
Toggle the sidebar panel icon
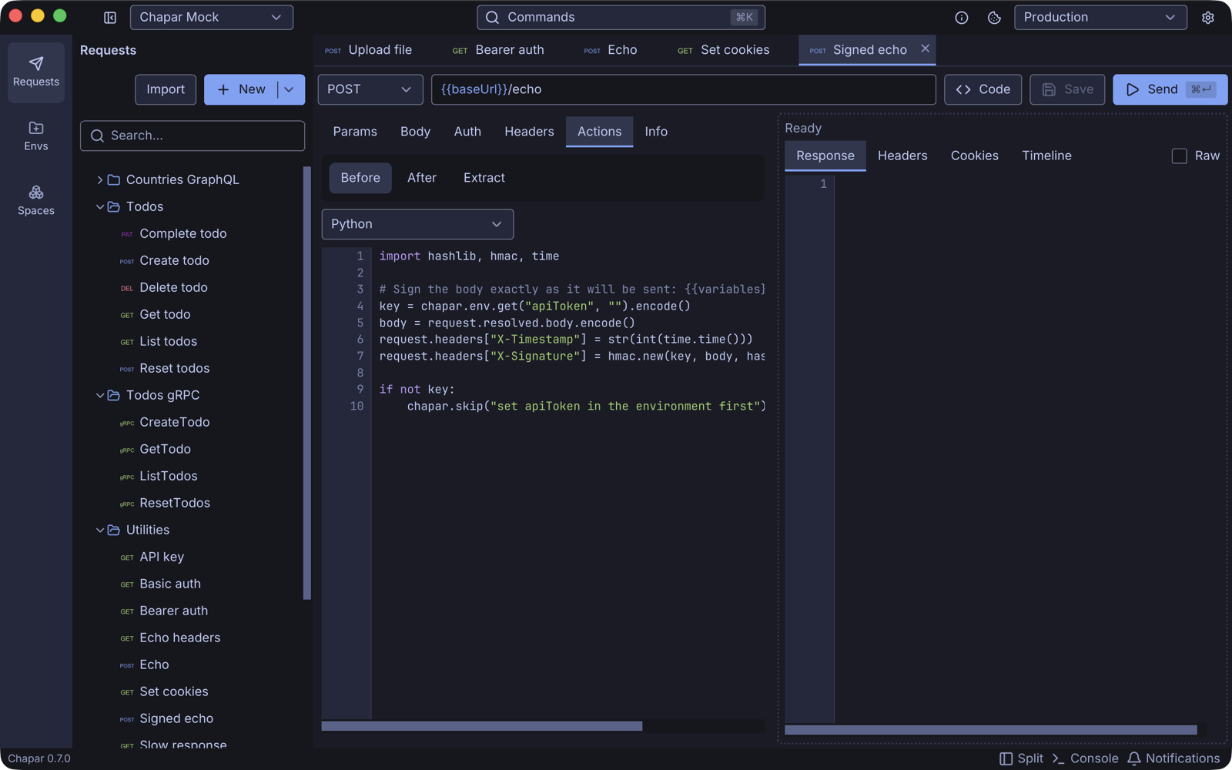(110, 17)
